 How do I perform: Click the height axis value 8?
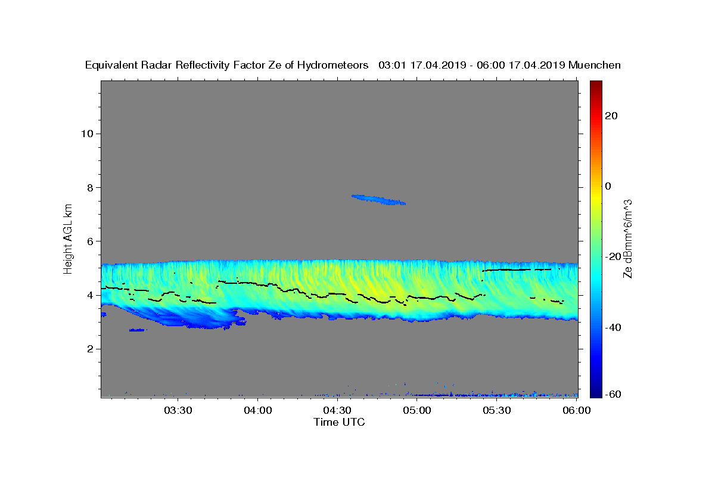89,187
